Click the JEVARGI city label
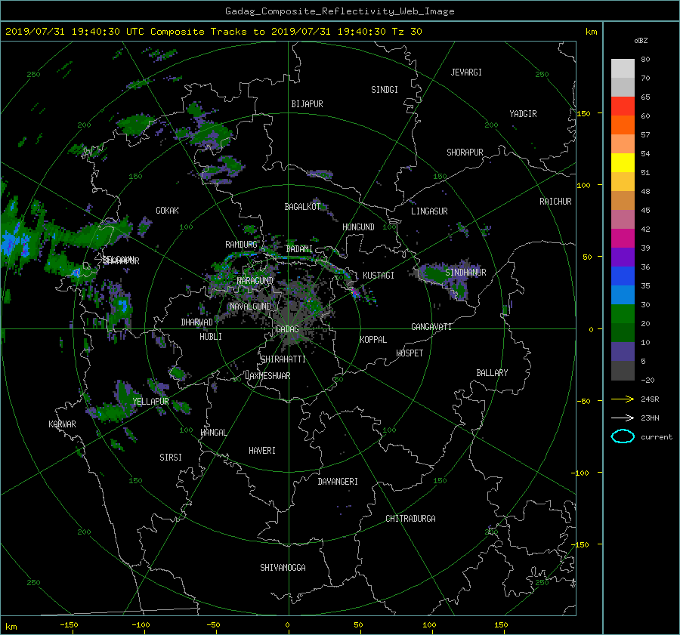 pyautogui.click(x=466, y=72)
